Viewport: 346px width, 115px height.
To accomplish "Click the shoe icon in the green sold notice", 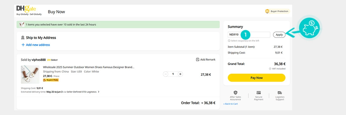I will click(x=22, y=24).
